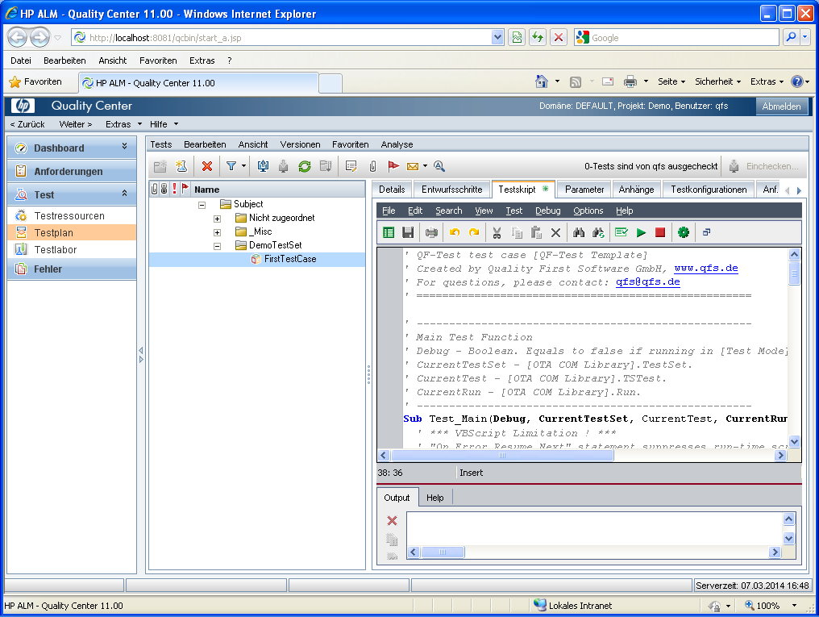Open the Anforderungen module
The image size is (819, 617).
tap(72, 171)
